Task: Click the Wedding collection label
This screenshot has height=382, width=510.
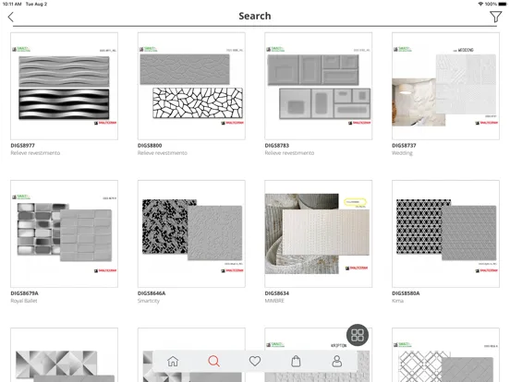Action: click(x=402, y=153)
